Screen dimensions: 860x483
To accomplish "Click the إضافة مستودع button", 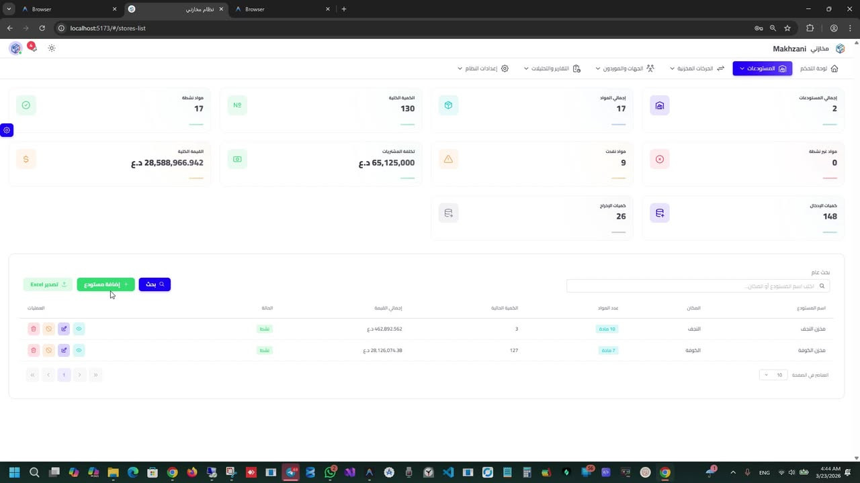I will pyautogui.click(x=105, y=284).
